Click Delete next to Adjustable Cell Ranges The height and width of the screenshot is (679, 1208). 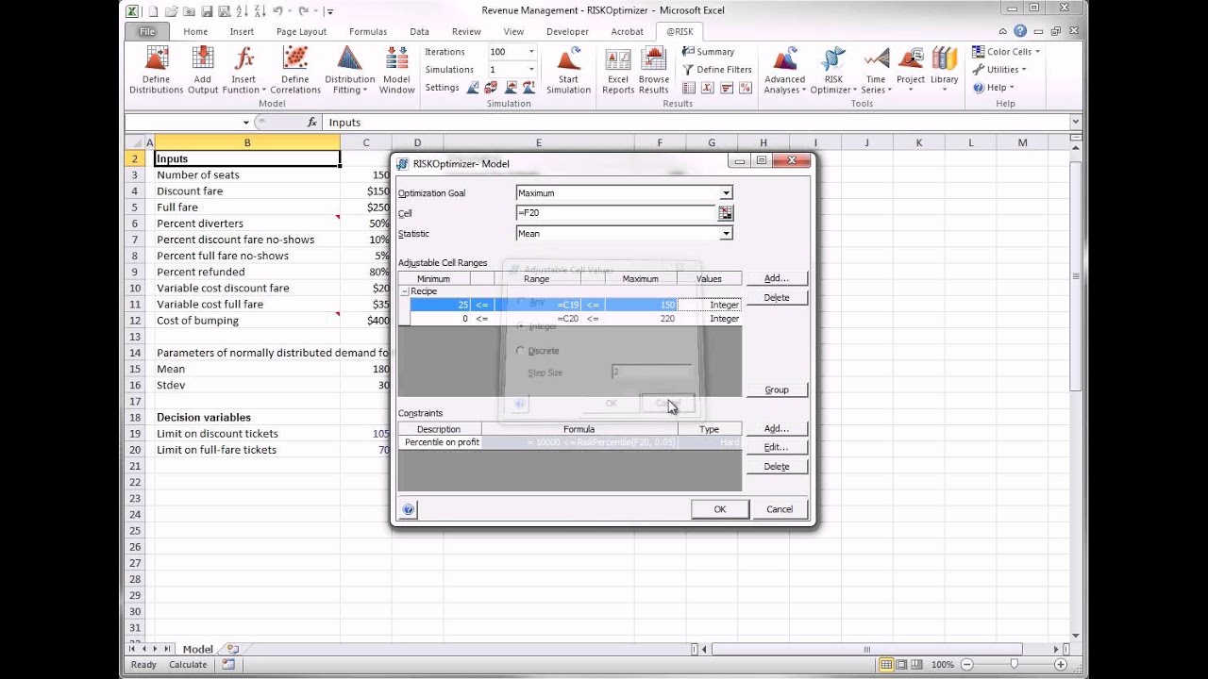coord(777,297)
